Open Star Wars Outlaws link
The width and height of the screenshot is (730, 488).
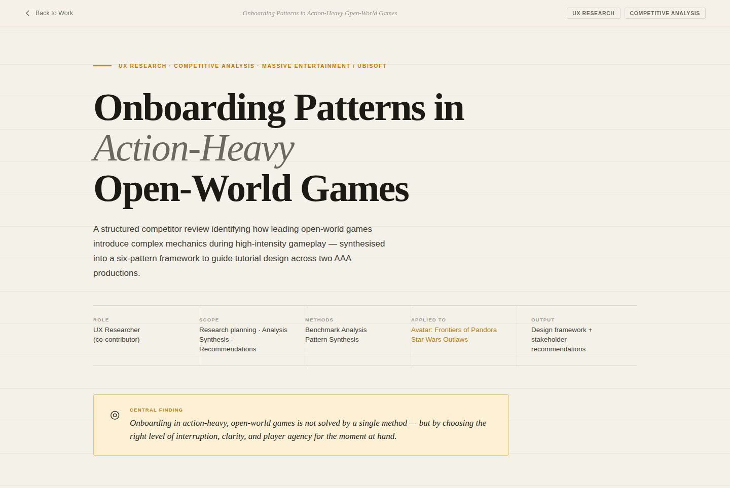point(439,340)
